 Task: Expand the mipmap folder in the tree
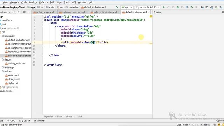pyautogui.click(x=8, y=68)
